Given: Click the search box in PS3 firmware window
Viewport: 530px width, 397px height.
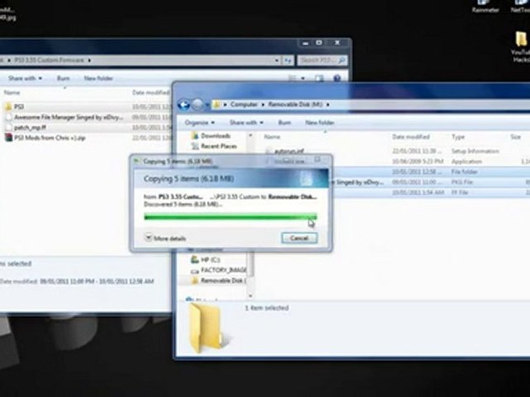Looking at the screenshot, I should coord(322,60).
